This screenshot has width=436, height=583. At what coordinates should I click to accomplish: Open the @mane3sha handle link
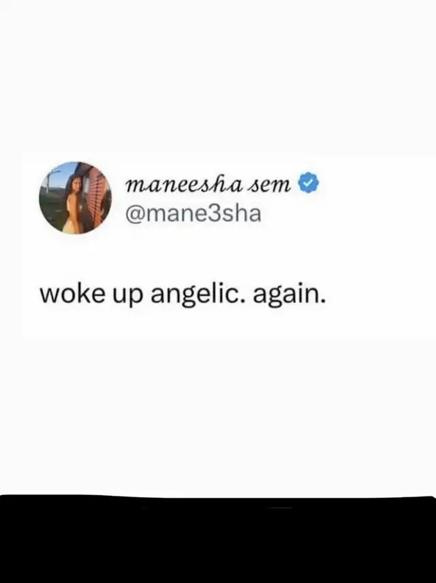[x=193, y=214]
